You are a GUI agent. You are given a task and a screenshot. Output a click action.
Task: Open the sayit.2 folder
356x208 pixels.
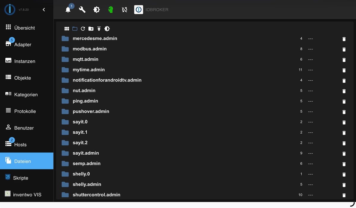(80, 143)
